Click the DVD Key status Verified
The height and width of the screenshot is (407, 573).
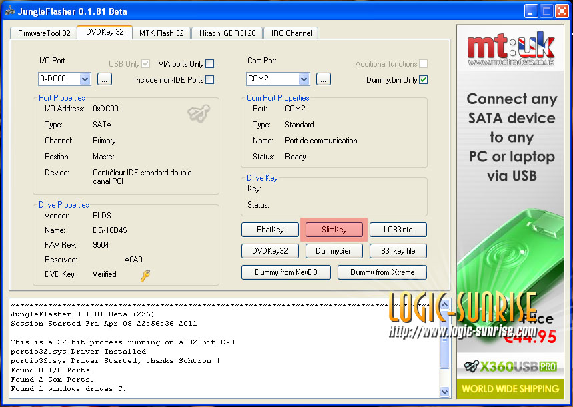tap(104, 274)
